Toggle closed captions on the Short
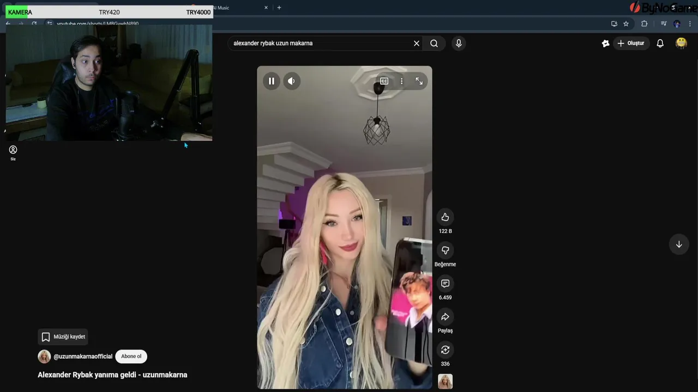Image resolution: width=698 pixels, height=392 pixels. [384, 81]
